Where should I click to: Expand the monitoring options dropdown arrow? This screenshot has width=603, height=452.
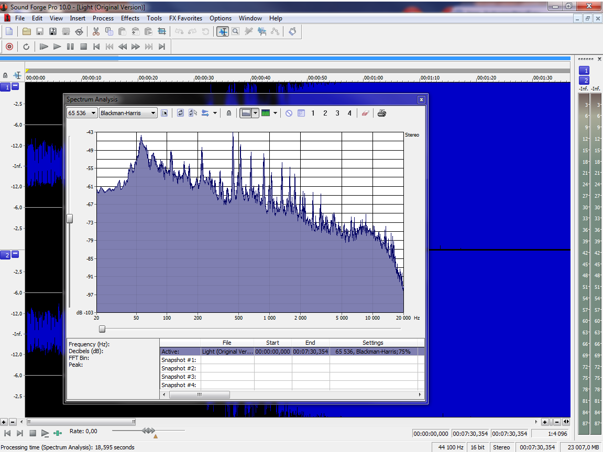pyautogui.click(x=215, y=113)
